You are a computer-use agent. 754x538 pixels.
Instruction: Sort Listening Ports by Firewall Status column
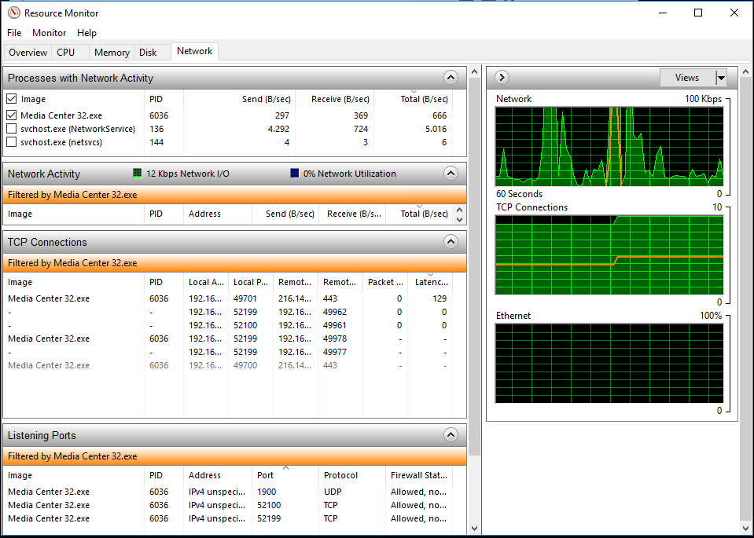coord(419,475)
